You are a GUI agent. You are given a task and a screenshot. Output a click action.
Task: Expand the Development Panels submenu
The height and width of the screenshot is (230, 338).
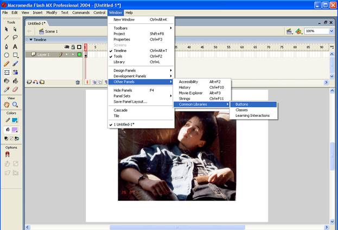click(141, 76)
